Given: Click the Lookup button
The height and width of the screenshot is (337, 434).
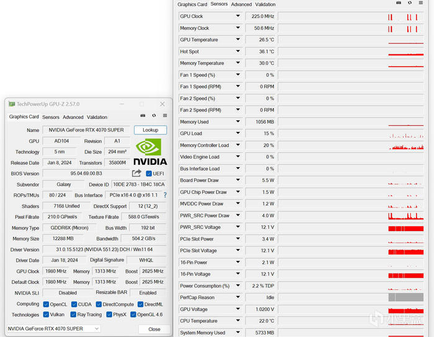Looking at the screenshot, I should 150,130.
